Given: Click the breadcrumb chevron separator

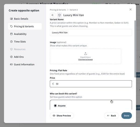Looking at the screenshot, I should pyautogui.click(x=68, y=10).
